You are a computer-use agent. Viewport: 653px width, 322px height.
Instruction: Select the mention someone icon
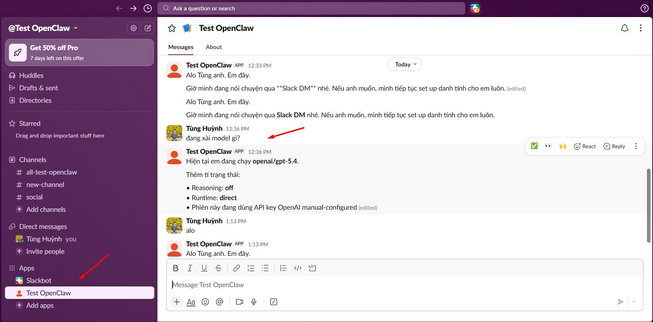(219, 302)
